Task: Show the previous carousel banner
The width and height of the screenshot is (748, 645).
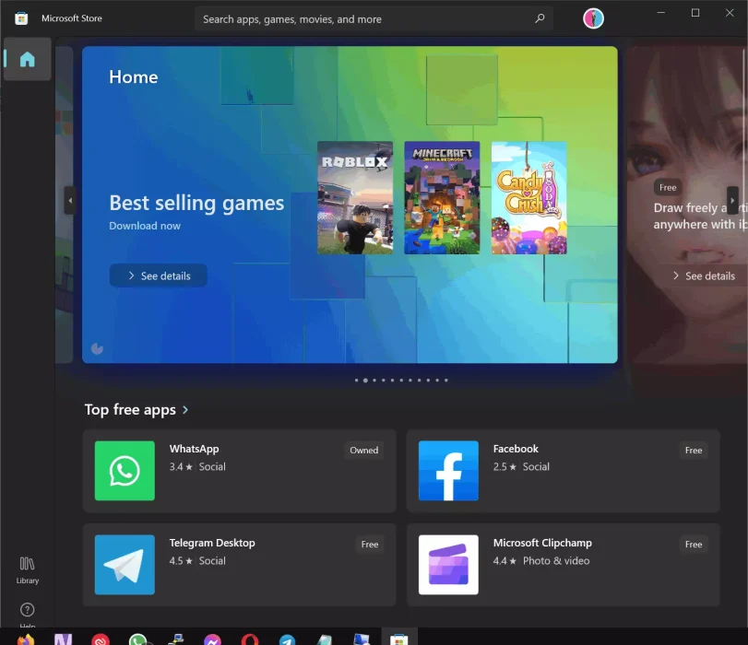Action: click(70, 201)
